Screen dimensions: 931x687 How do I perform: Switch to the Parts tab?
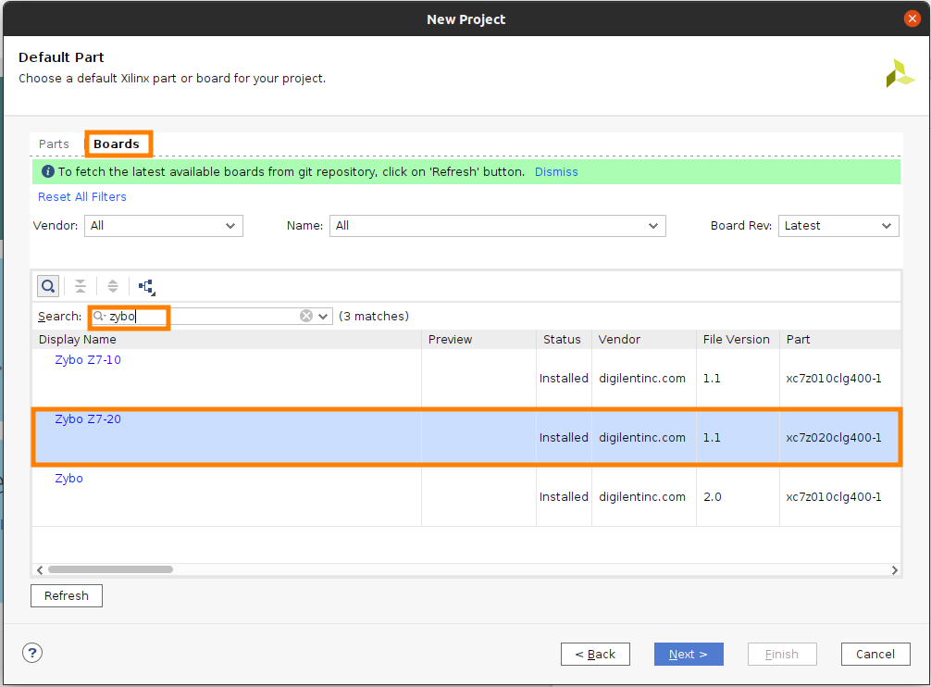pyautogui.click(x=54, y=144)
